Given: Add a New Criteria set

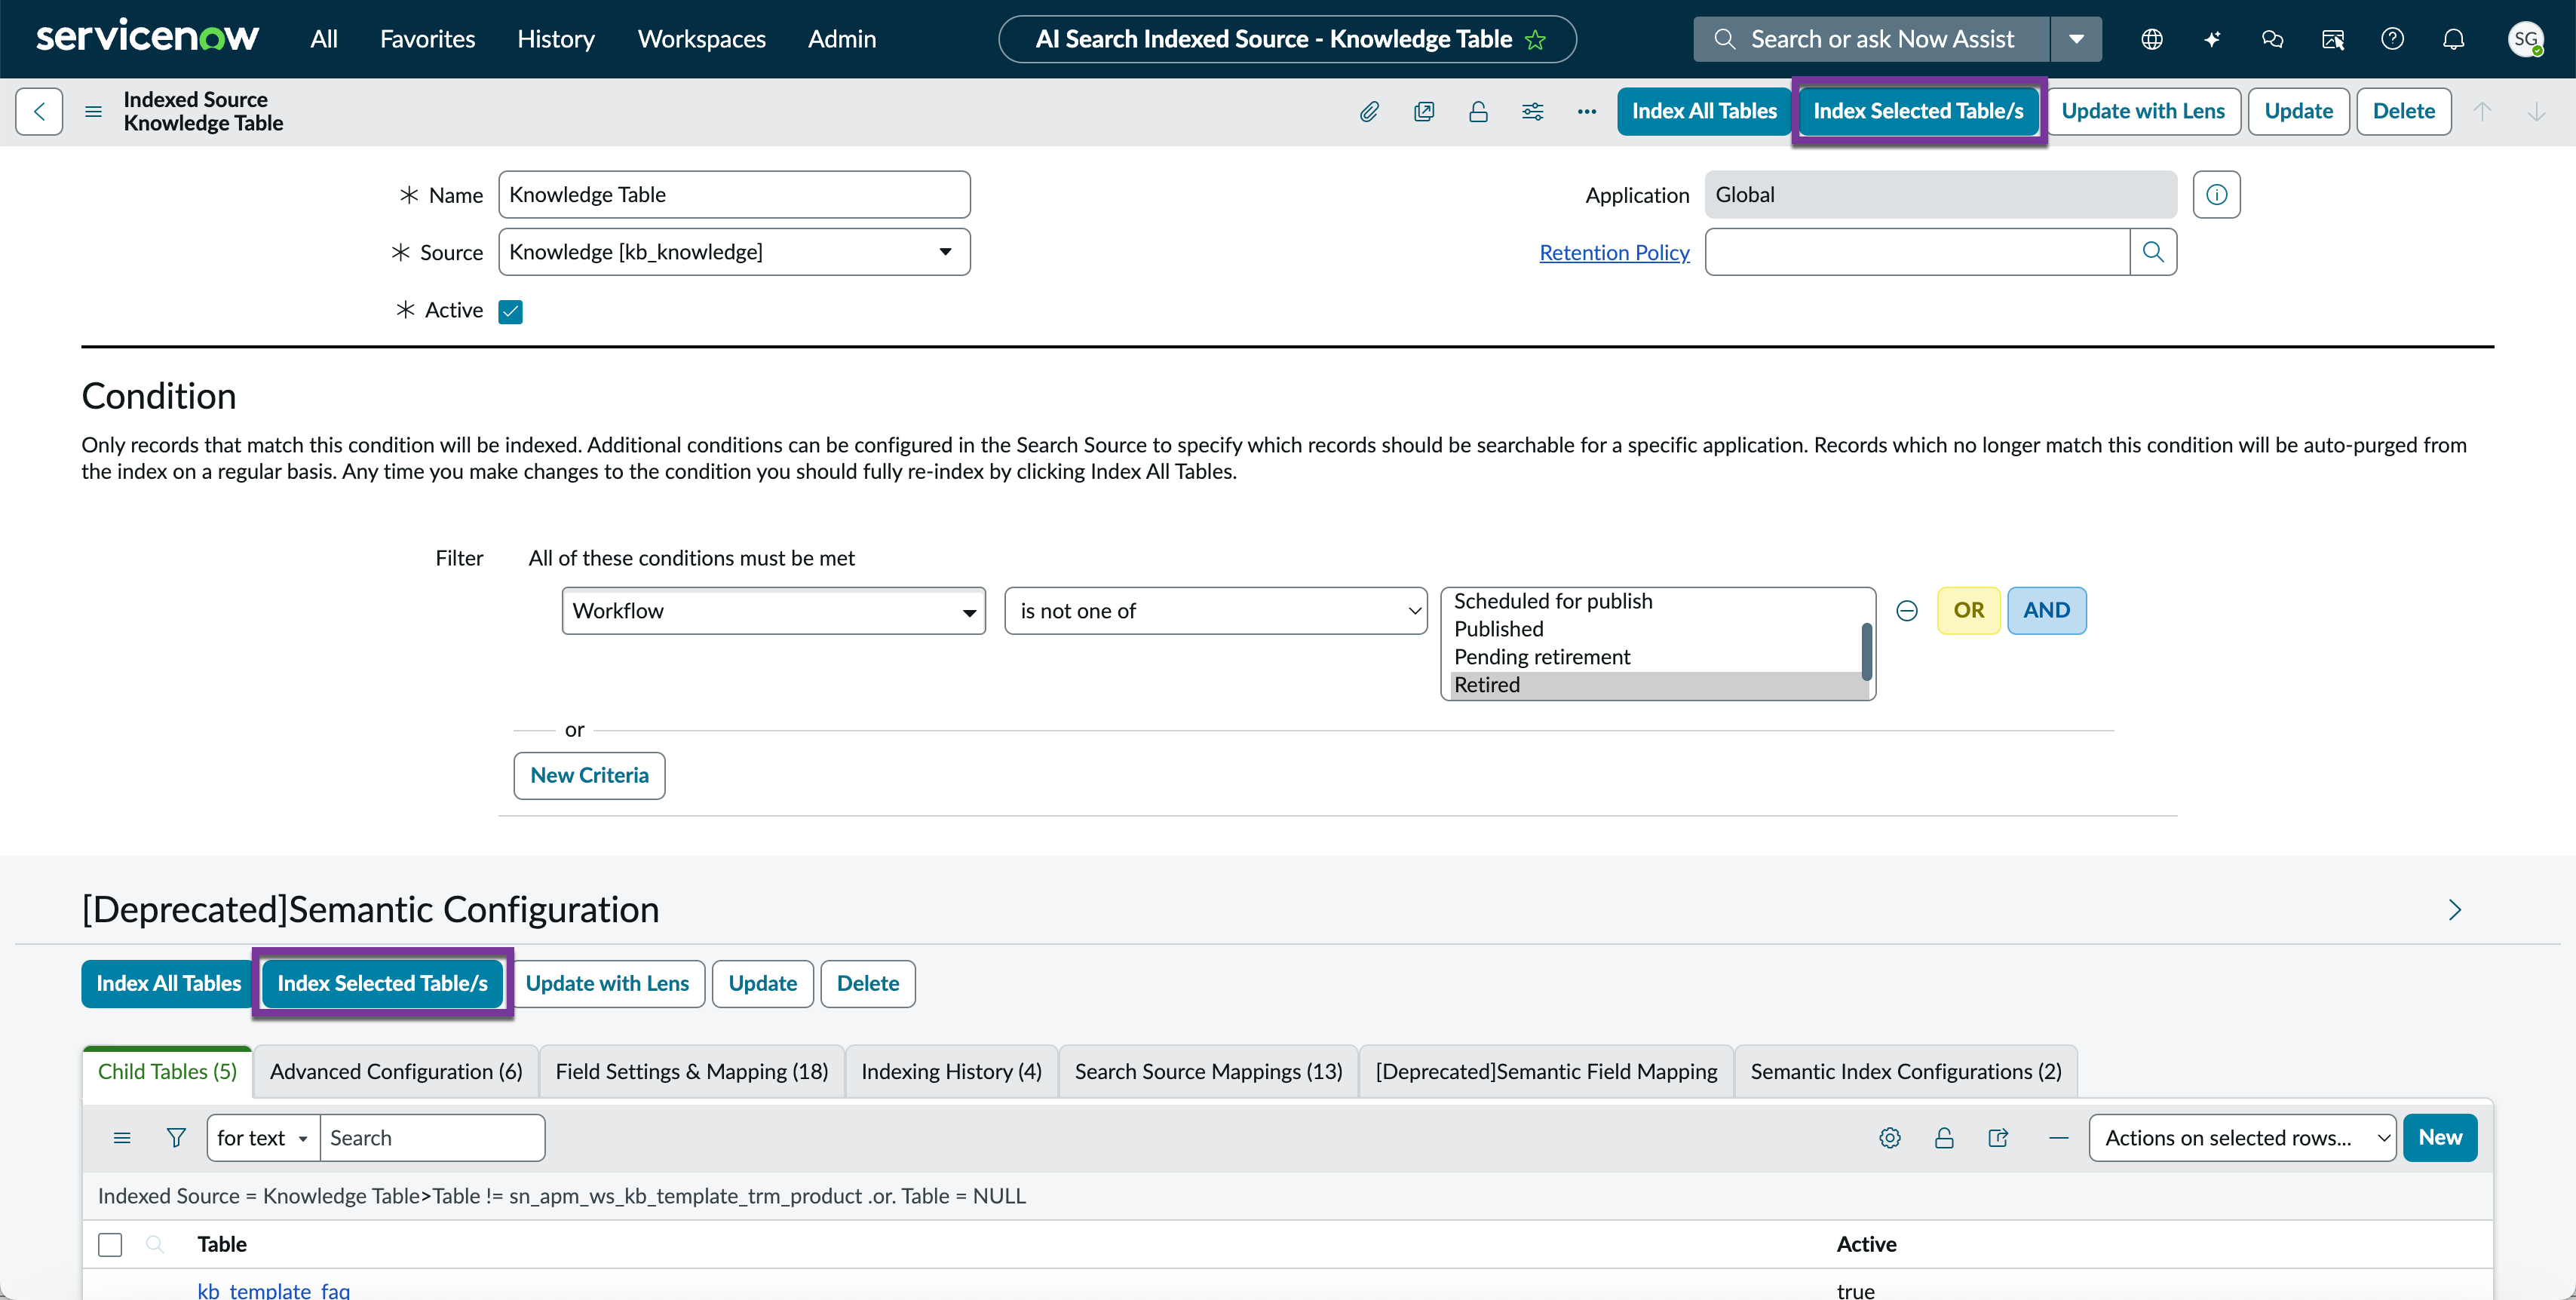Looking at the screenshot, I should click(589, 776).
